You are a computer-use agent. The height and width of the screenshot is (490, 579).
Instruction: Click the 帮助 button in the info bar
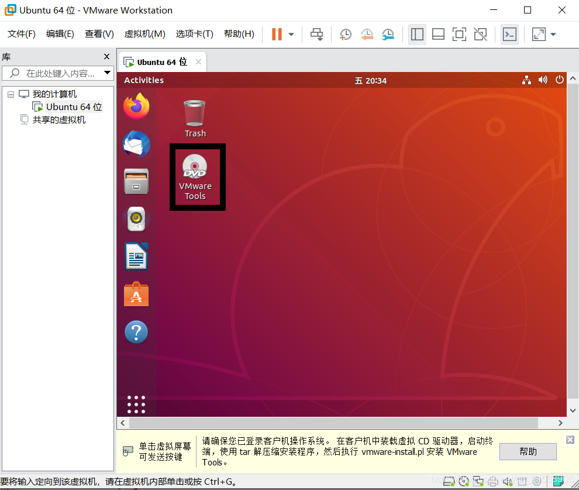pyautogui.click(x=528, y=451)
